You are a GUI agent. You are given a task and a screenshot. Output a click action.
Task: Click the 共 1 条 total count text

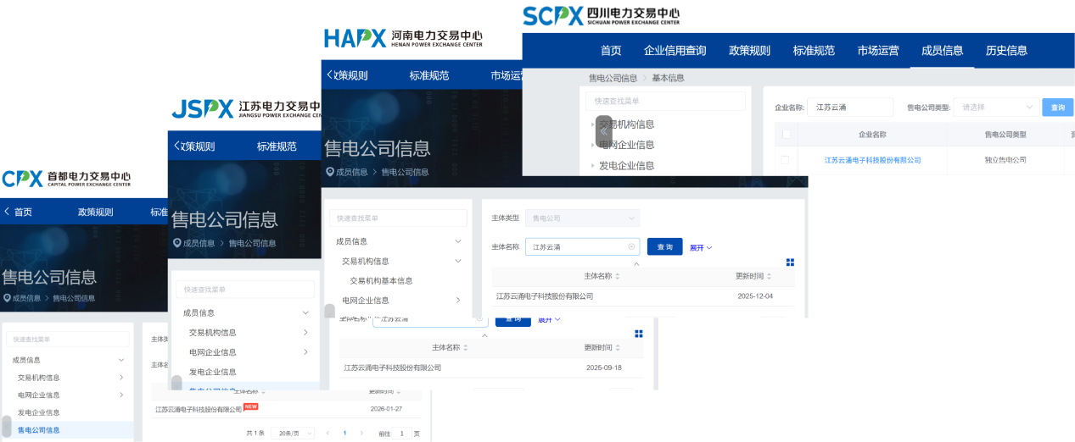coord(255,433)
